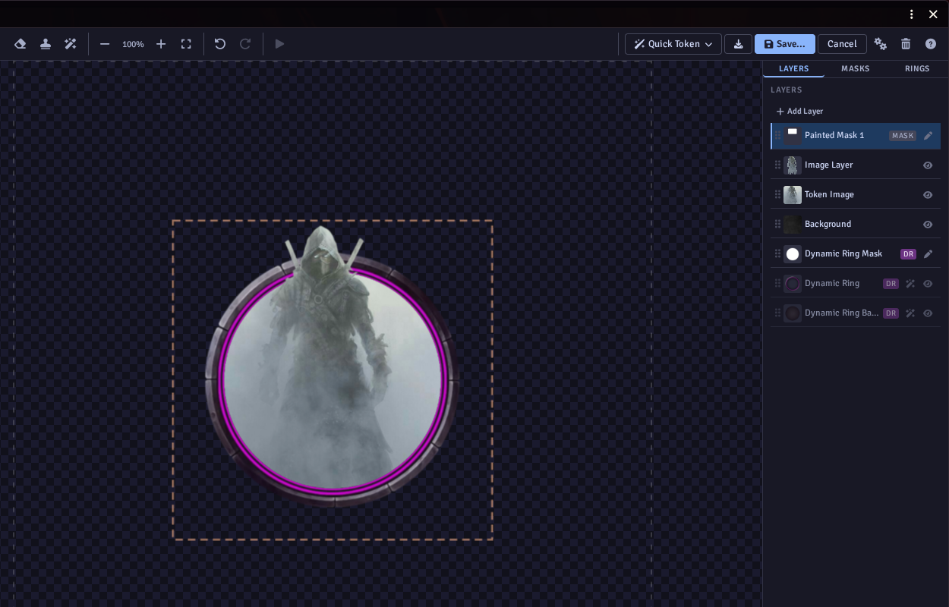Screen dimensions: 949x607
Task: Switch to the Rings tab
Action: click(x=917, y=68)
